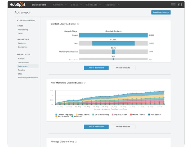
Task: Toggle the Direct Traffic legend series
Action: coord(83,115)
